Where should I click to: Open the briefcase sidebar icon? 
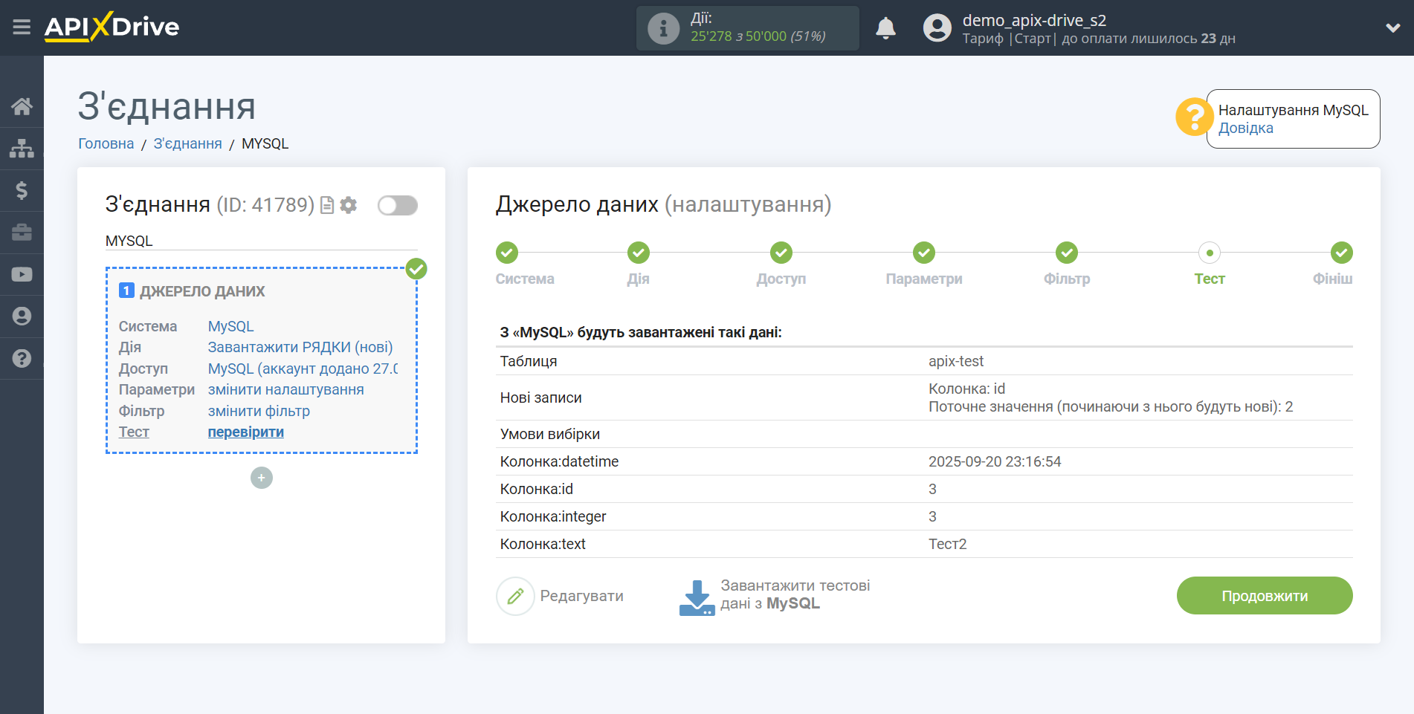[x=22, y=233]
